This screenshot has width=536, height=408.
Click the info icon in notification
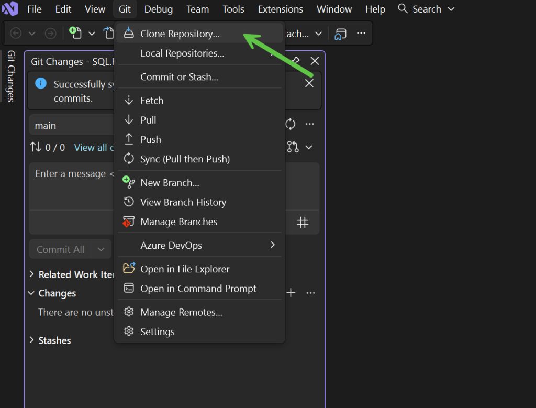coord(41,83)
